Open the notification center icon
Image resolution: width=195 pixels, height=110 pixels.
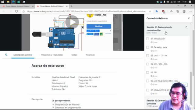[190, 2]
